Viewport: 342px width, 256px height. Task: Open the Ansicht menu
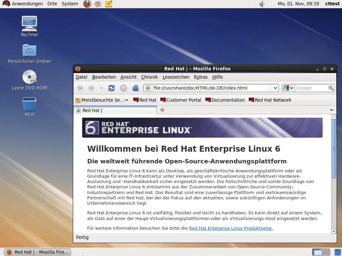point(129,77)
